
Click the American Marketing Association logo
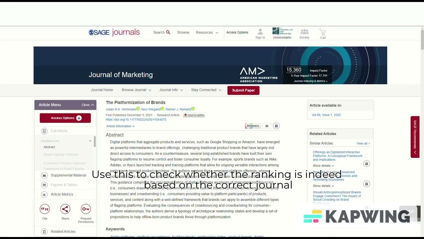259,75
